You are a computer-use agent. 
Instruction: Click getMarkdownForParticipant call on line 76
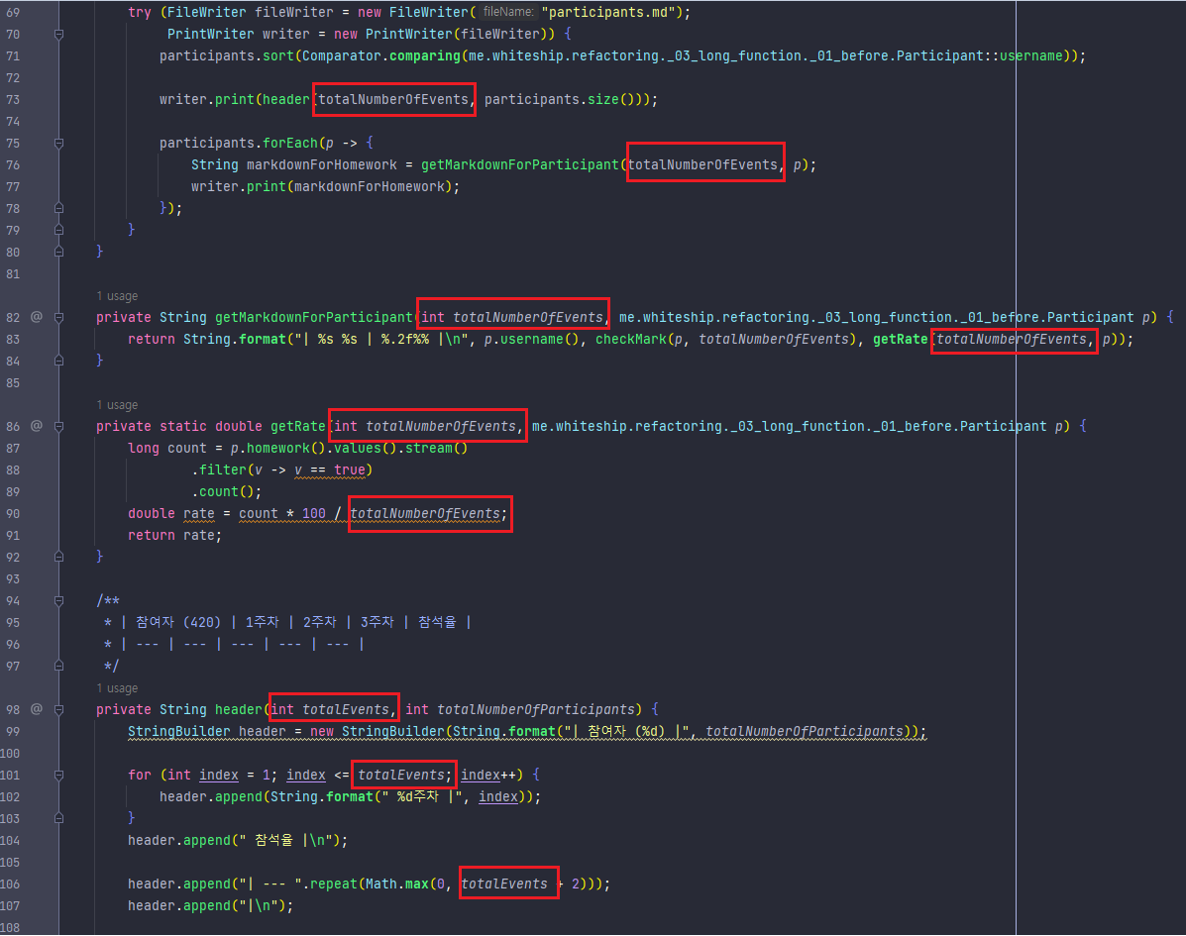519,164
